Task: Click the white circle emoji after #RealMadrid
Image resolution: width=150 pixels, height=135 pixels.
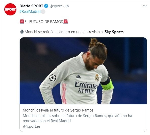Action: click(43, 12)
